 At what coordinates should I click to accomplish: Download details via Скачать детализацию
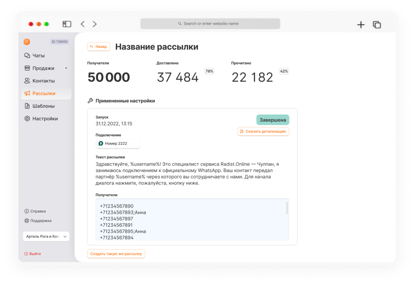click(263, 131)
